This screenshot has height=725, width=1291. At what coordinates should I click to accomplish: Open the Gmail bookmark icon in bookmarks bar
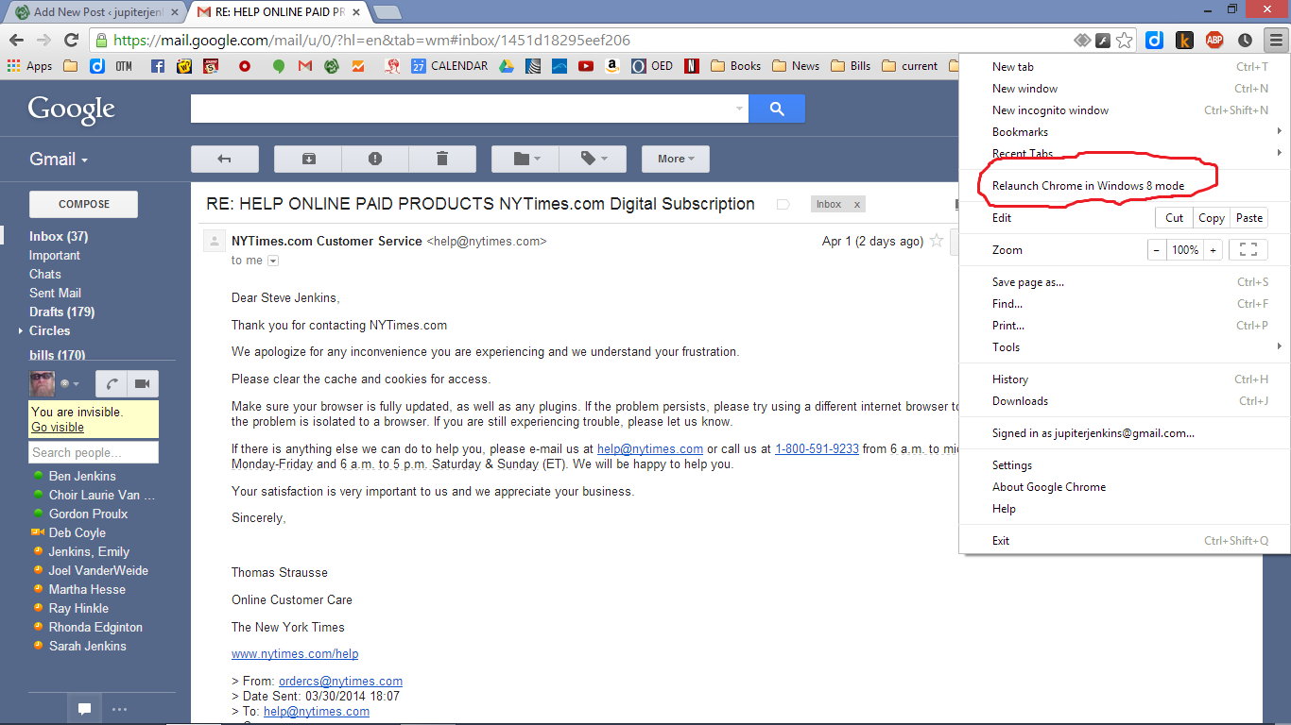coord(304,66)
